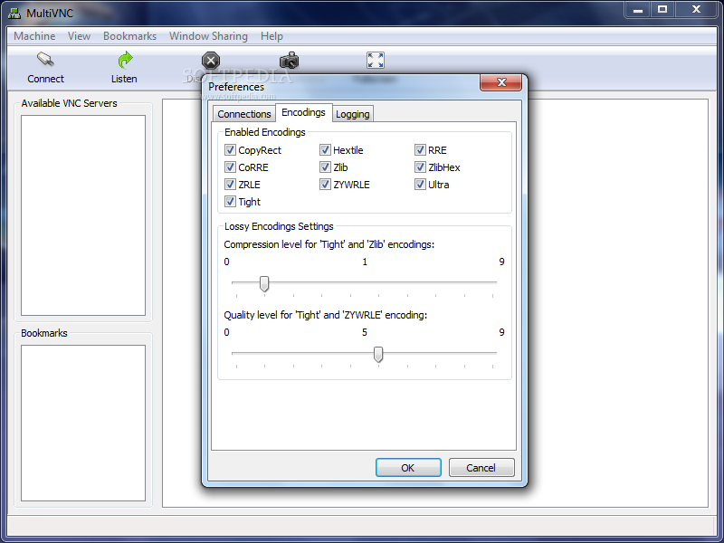Uncheck the Tight encoding checkbox
Screen dimensions: 724x543
tap(230, 201)
